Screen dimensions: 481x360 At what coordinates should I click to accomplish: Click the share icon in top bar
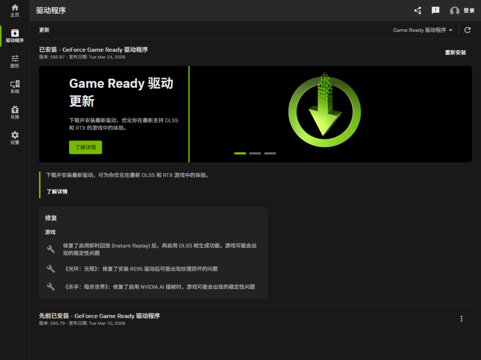pyautogui.click(x=418, y=10)
